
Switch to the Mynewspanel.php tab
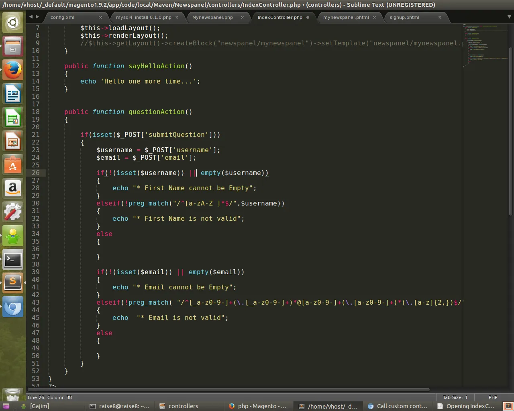(x=212, y=17)
